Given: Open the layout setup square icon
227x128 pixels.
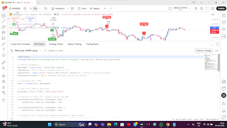Looking at the screenshot, I should pyautogui.click(x=170, y=9).
